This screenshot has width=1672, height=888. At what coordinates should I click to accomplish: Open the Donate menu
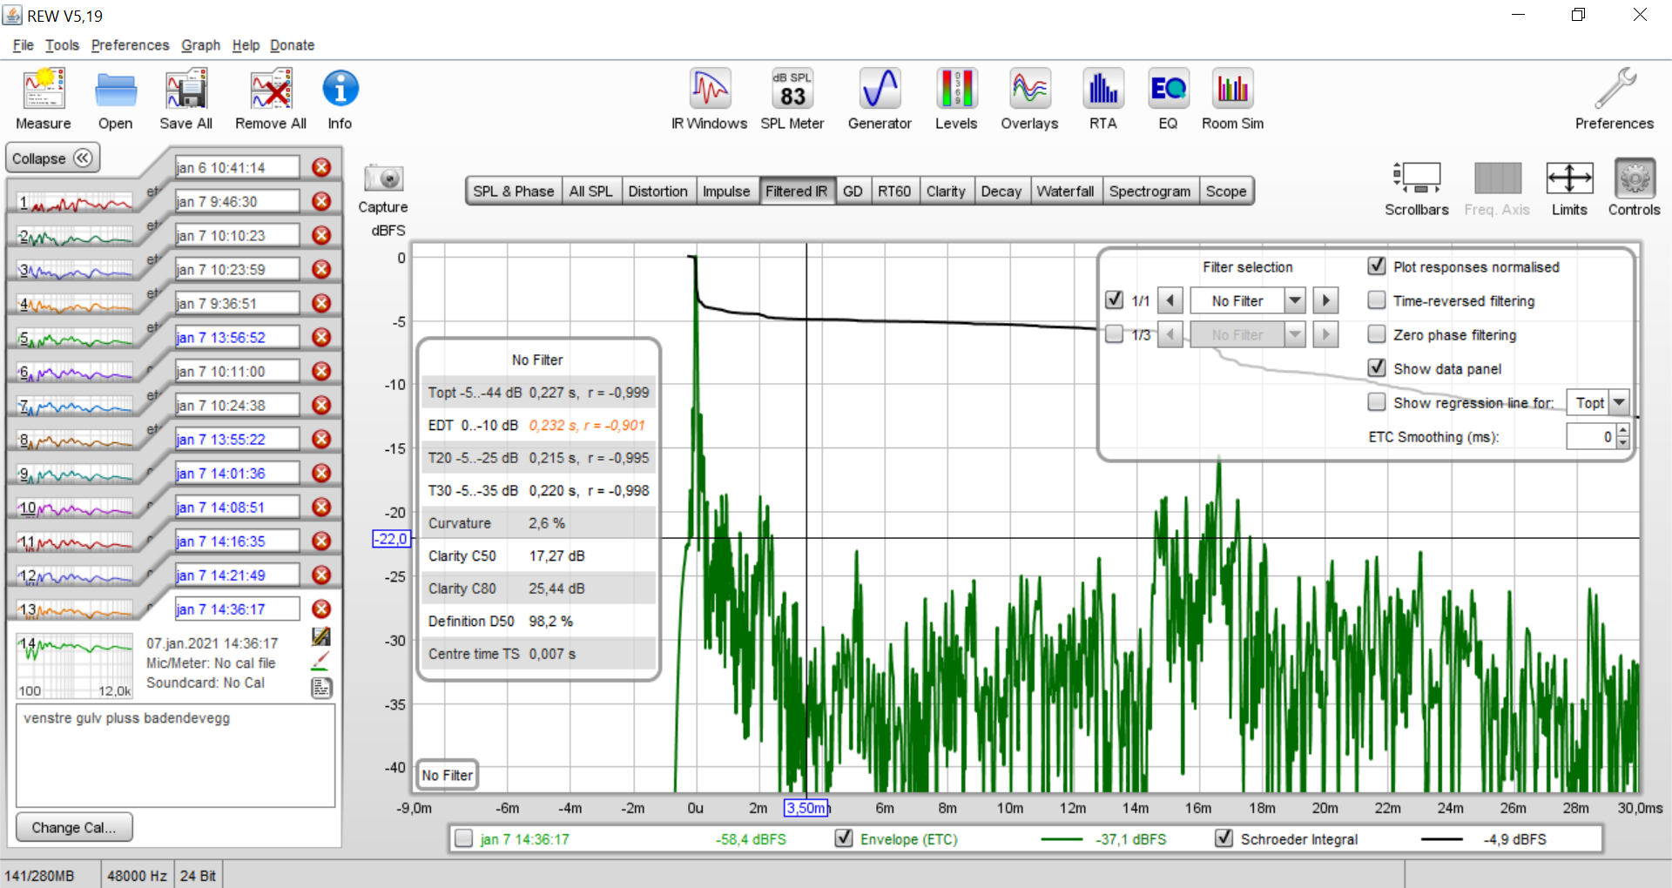(x=293, y=45)
